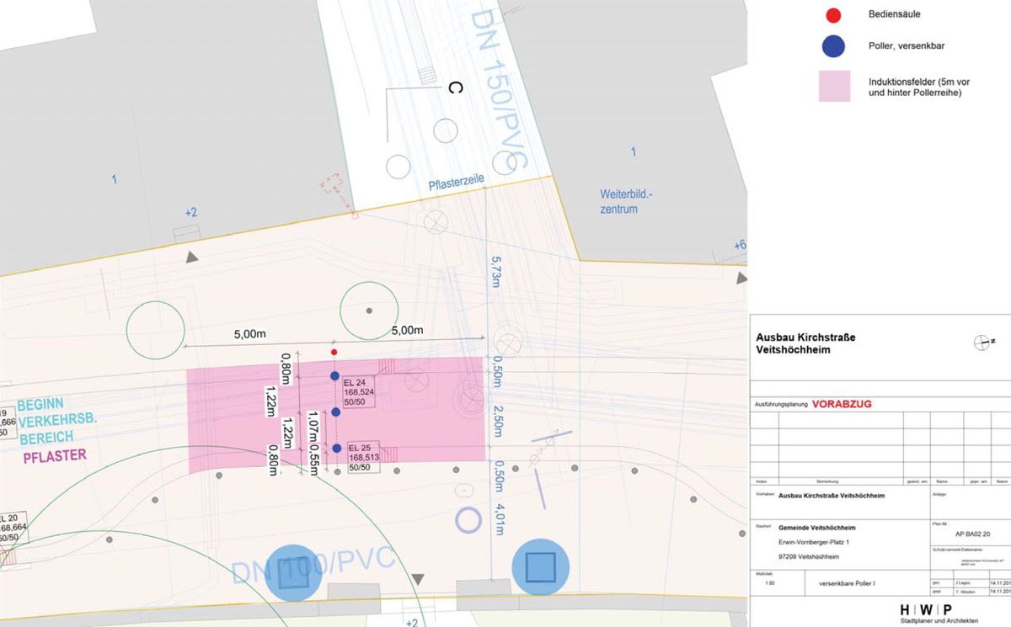
Task: Click the dark triangle marker above bottom '+2'
Action: click(x=418, y=580)
